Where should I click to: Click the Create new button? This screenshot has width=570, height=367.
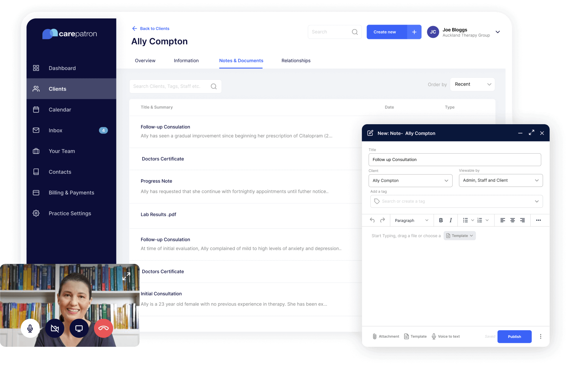point(386,32)
